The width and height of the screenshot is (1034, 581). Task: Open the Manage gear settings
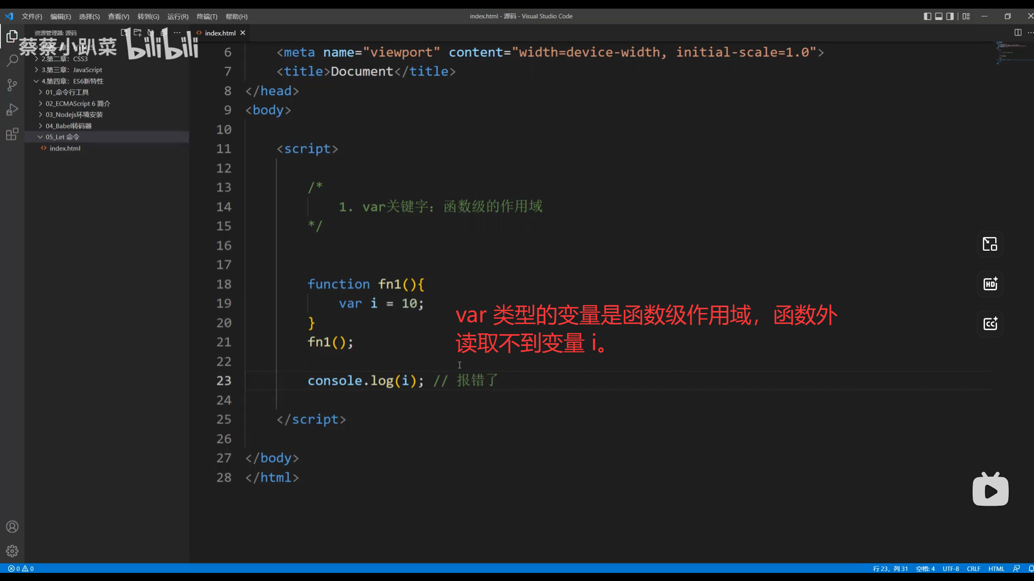(x=12, y=551)
